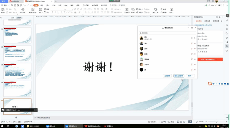230x128 pixels.
Task: Click the 文本框 text box tool icon
Action: (x=126, y=10)
